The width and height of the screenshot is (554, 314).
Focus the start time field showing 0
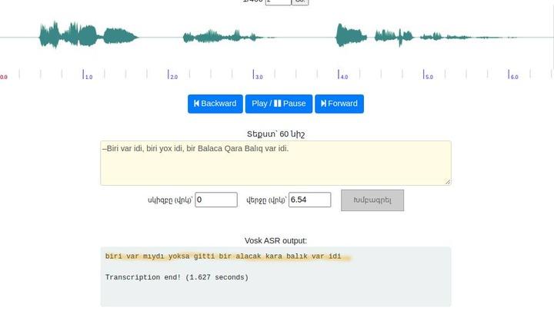point(215,200)
